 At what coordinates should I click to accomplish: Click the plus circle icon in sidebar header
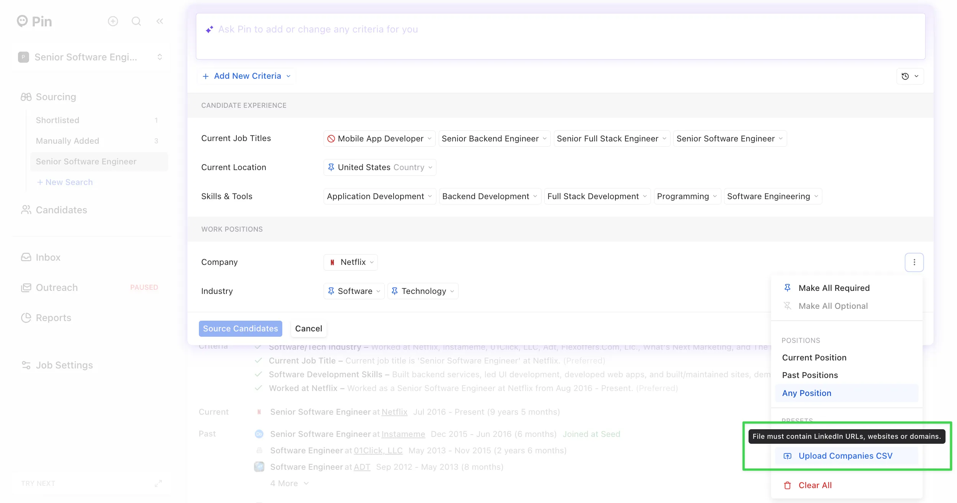tap(113, 21)
